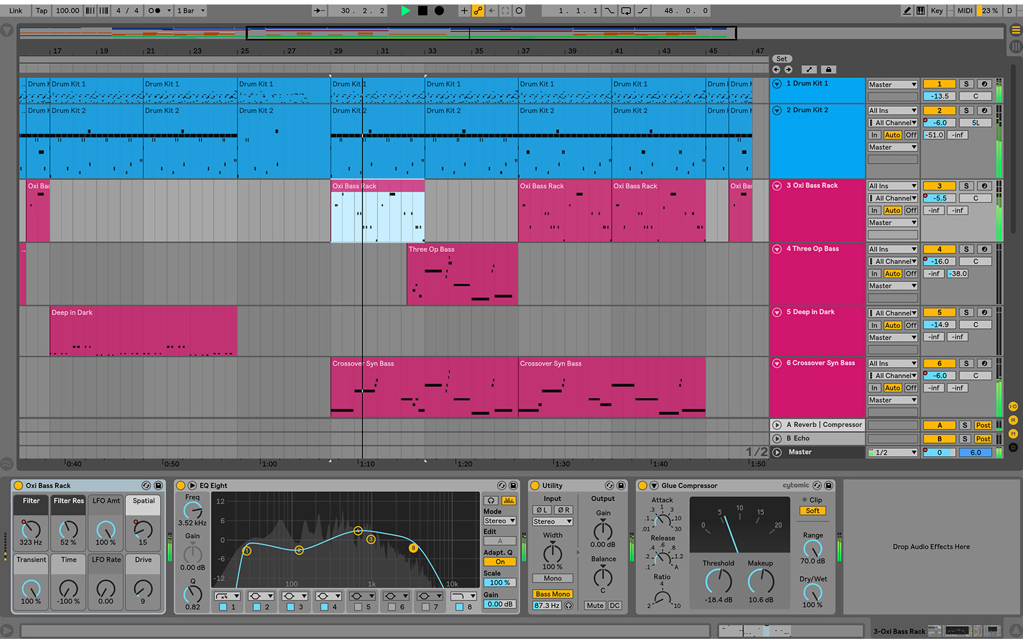This screenshot has width=1023, height=644.
Task: Expand EQ Eight display toggle triangle
Action: (x=192, y=486)
